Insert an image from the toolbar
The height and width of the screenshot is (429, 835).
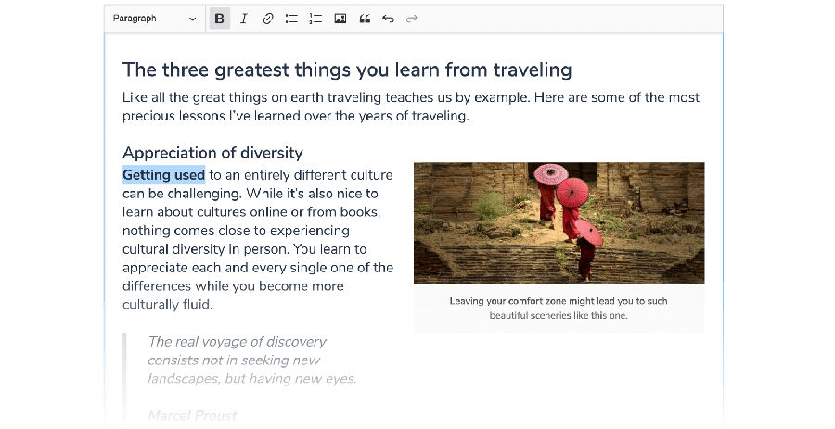point(340,19)
